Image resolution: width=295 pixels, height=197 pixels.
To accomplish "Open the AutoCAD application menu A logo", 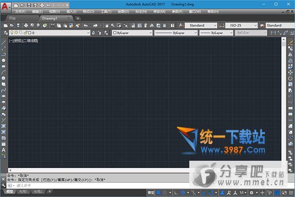I will [5, 7].
